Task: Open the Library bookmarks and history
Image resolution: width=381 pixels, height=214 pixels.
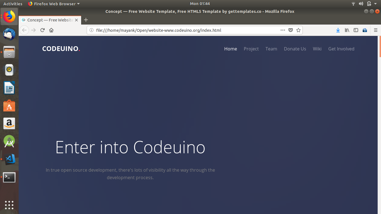Action: (x=347, y=30)
